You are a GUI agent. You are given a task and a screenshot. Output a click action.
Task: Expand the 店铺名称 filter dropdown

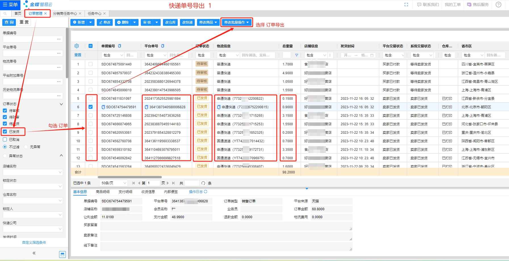click(x=33, y=172)
